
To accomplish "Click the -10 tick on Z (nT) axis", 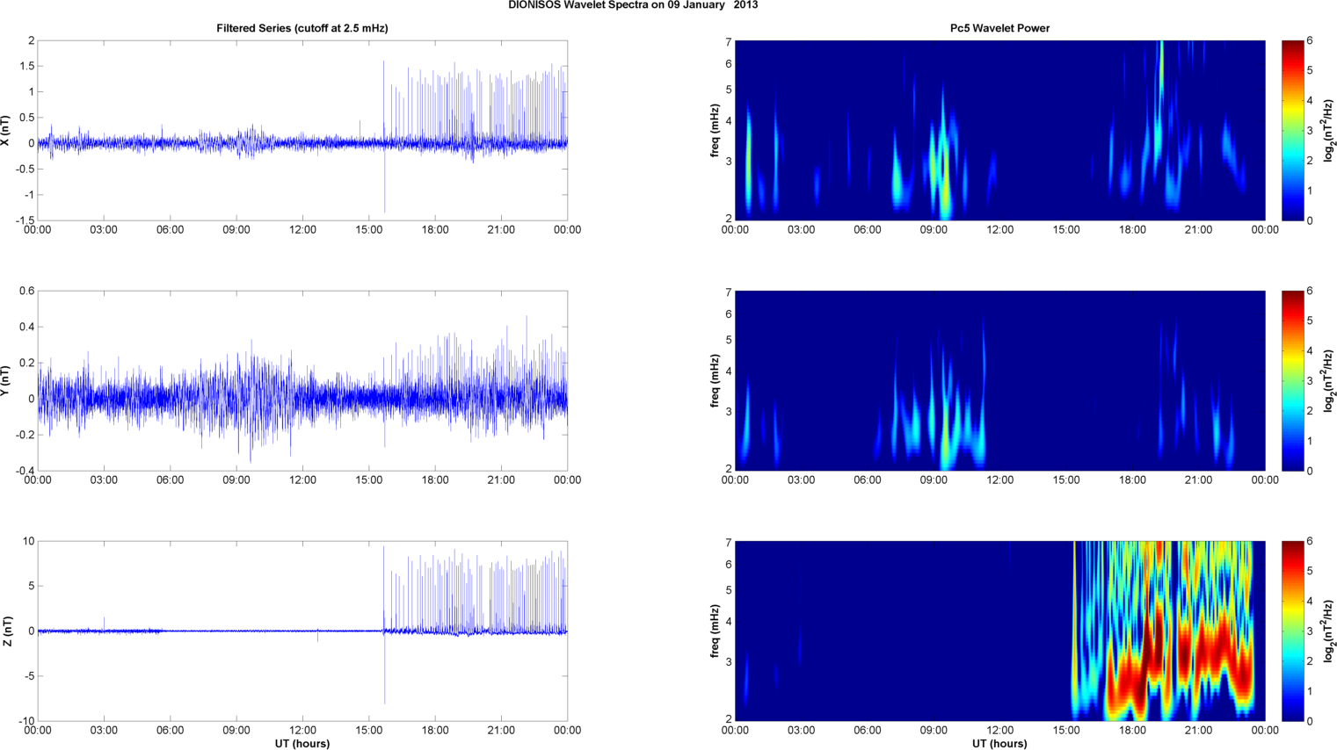I will tap(25, 721).
